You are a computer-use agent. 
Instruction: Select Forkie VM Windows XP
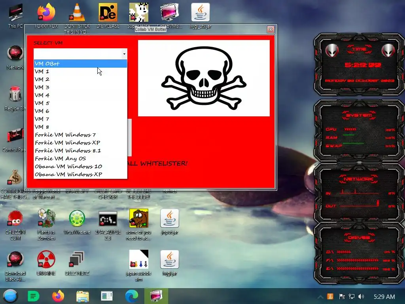pos(80,142)
